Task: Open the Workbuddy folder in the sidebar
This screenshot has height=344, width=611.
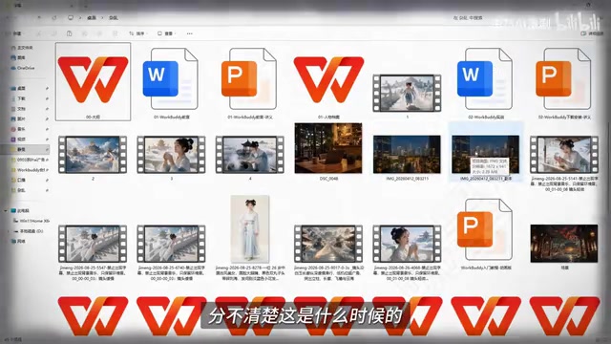Action: 31,170
